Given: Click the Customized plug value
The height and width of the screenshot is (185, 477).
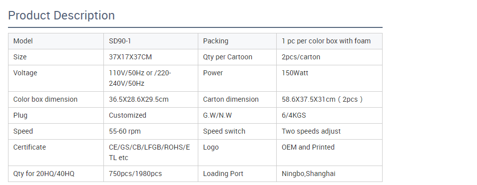Looking at the screenshot, I should point(127,115).
